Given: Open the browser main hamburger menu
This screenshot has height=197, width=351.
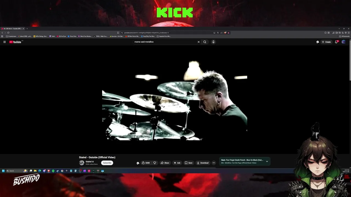Looking at the screenshot, I should coord(349,33).
